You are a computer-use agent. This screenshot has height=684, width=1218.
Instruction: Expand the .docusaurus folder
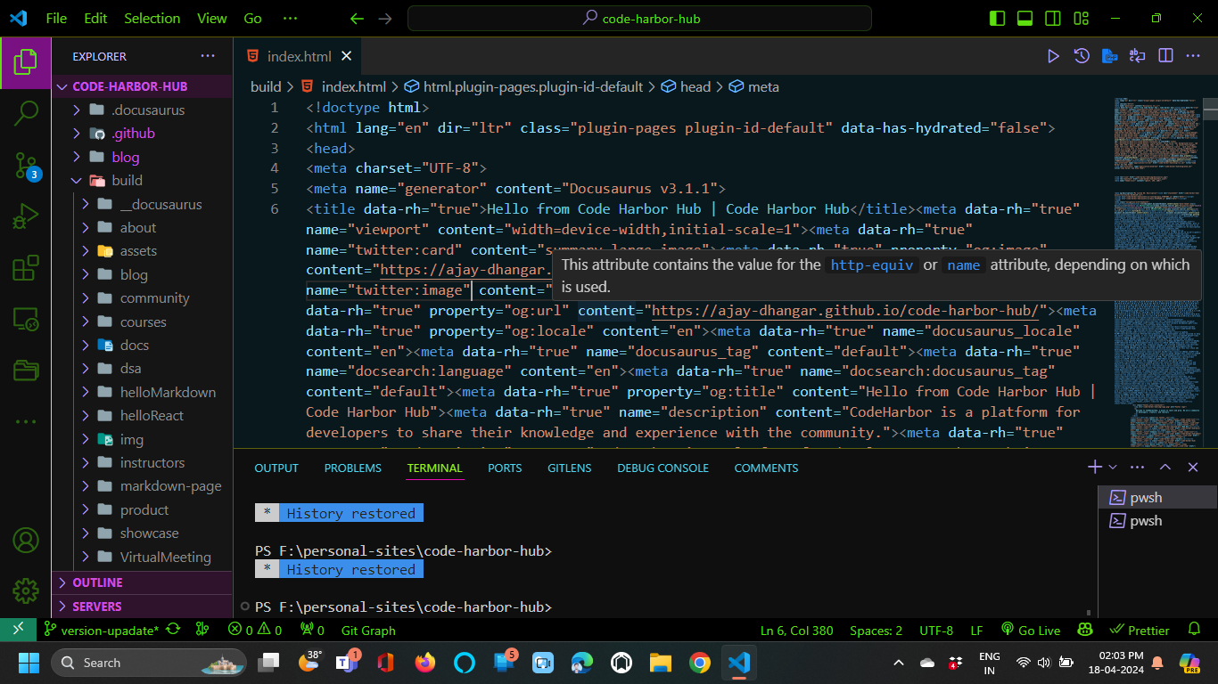point(142,110)
